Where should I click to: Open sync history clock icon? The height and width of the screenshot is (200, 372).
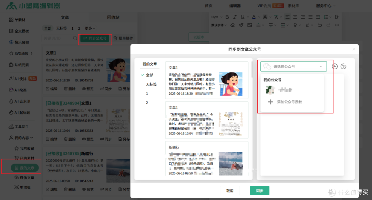[334, 67]
